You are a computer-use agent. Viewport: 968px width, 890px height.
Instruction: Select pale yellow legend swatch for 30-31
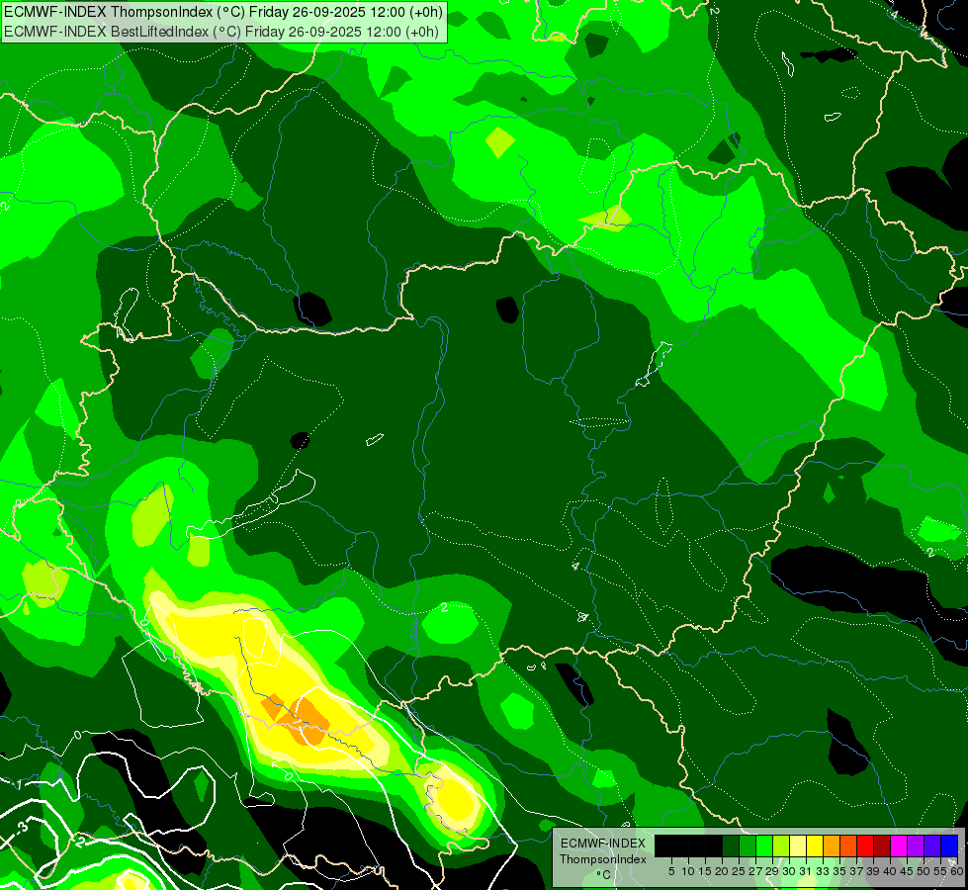pyautogui.click(x=798, y=845)
